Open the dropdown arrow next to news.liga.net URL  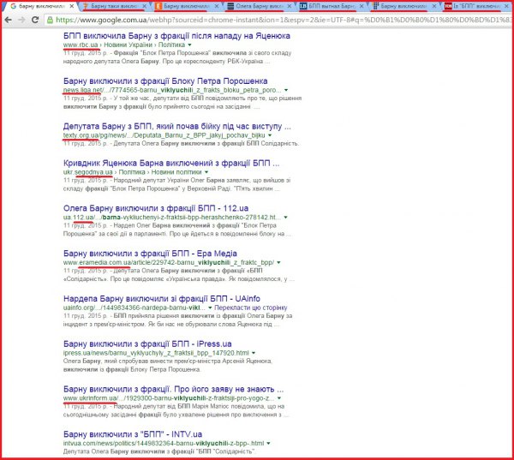[286, 89]
